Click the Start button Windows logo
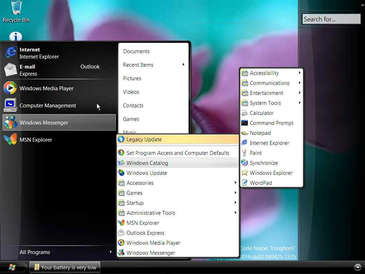This screenshot has width=365, height=274. click(12, 267)
